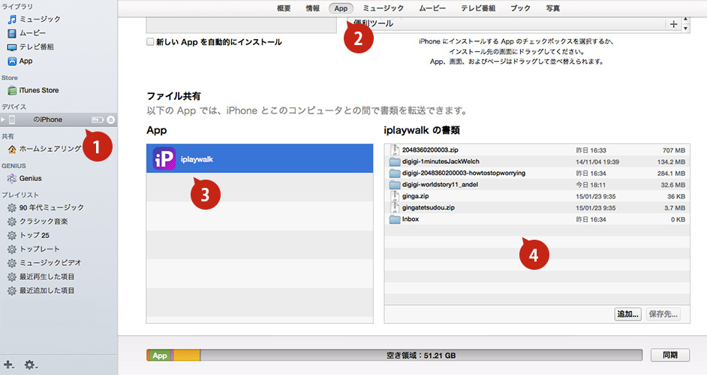Select the gingatetsudou.zip file
Viewport: 707px width, 375px height.
click(x=537, y=207)
